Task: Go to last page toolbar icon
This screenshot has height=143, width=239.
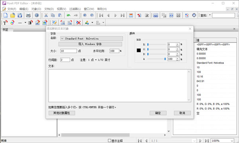Action: tap(122, 15)
